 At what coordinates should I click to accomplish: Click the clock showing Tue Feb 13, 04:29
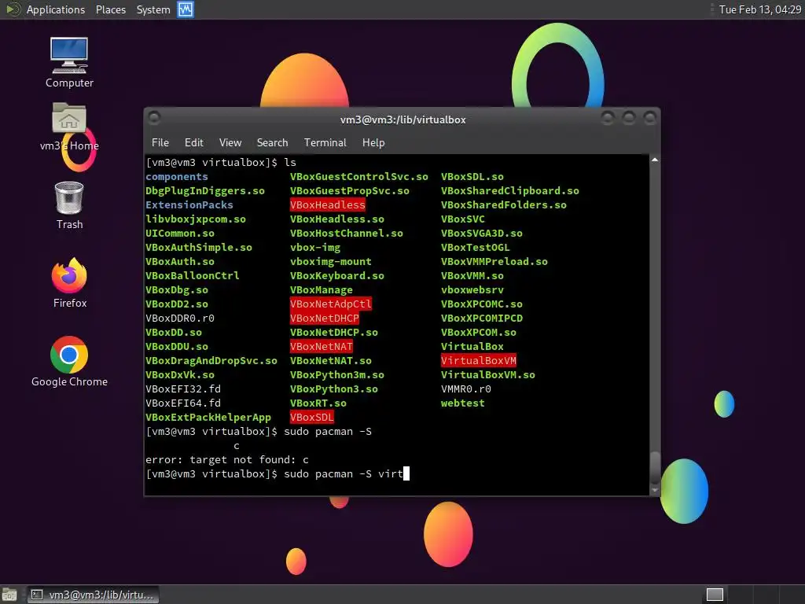coord(760,9)
